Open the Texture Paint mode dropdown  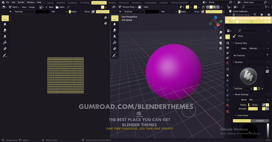(x=127, y=7)
